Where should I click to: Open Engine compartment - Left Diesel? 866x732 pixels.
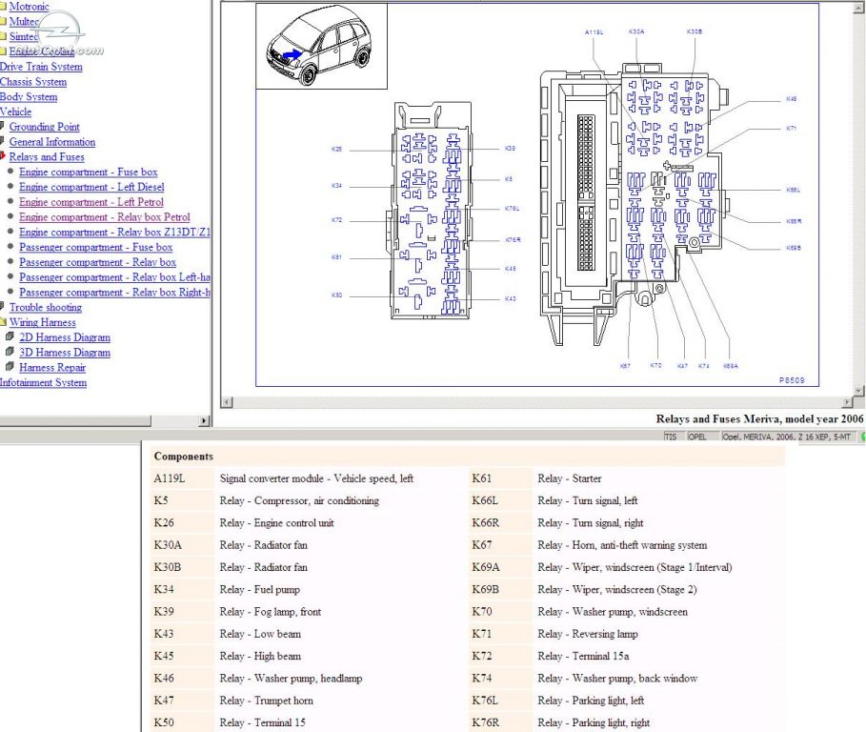click(x=91, y=187)
